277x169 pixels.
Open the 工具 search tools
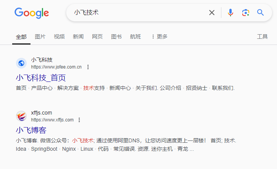coord(262,37)
